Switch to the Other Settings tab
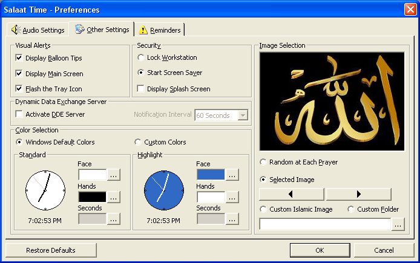The image size is (420, 263). pos(102,29)
